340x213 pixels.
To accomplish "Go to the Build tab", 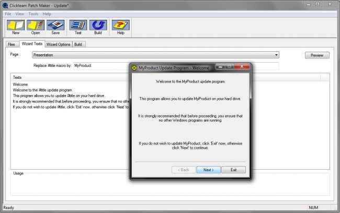I will click(x=78, y=44).
